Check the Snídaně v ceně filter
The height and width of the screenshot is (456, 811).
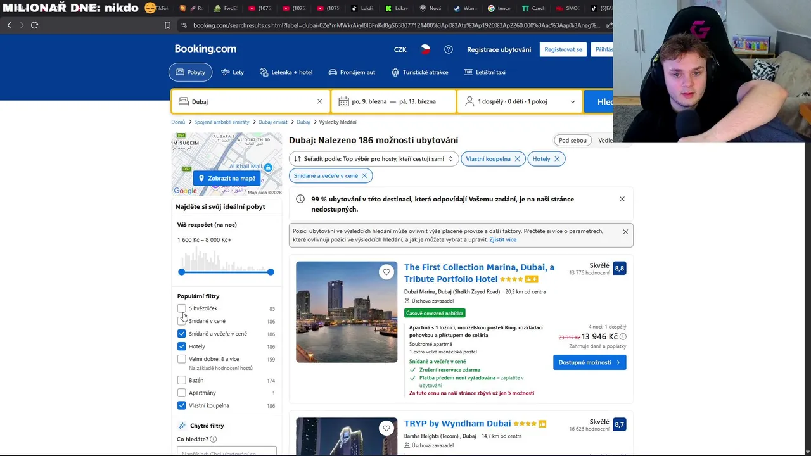[182, 321]
